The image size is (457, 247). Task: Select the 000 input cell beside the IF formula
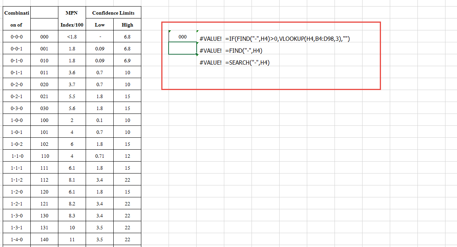(183, 37)
